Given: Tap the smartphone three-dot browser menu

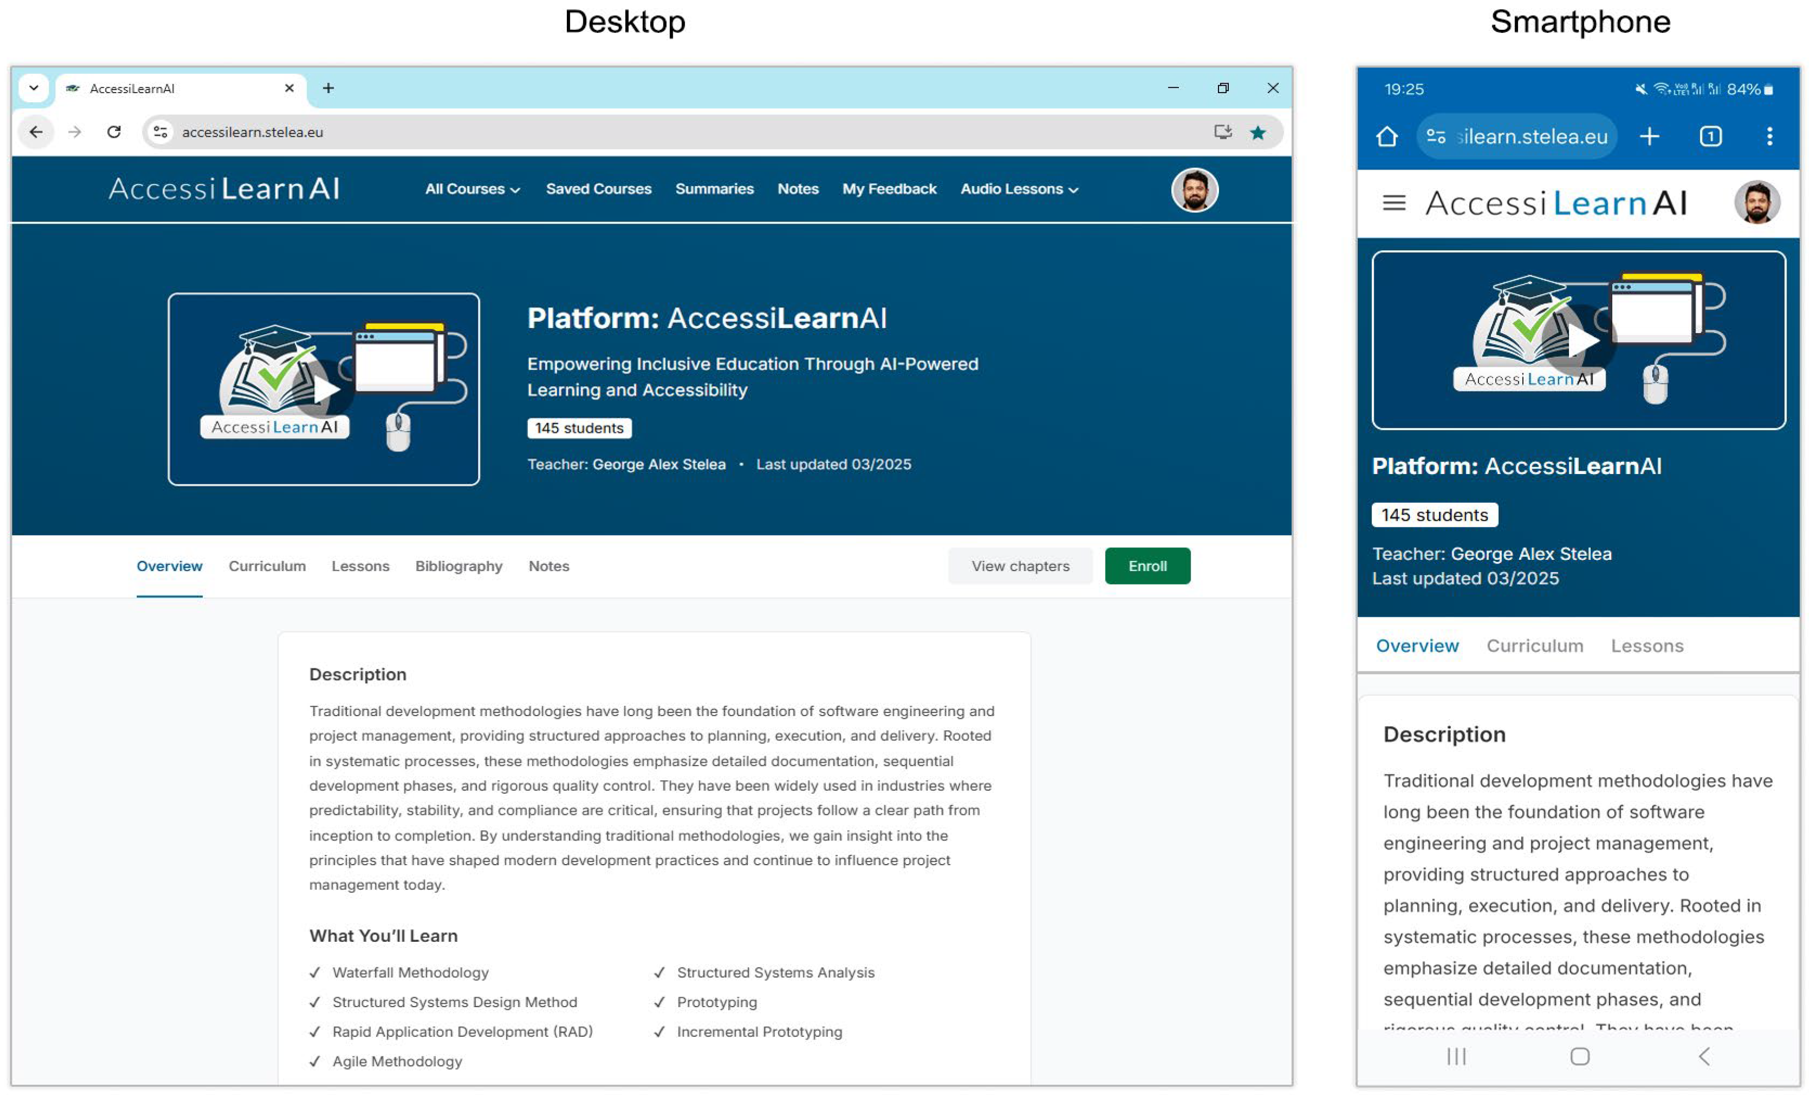Looking at the screenshot, I should tap(1769, 137).
